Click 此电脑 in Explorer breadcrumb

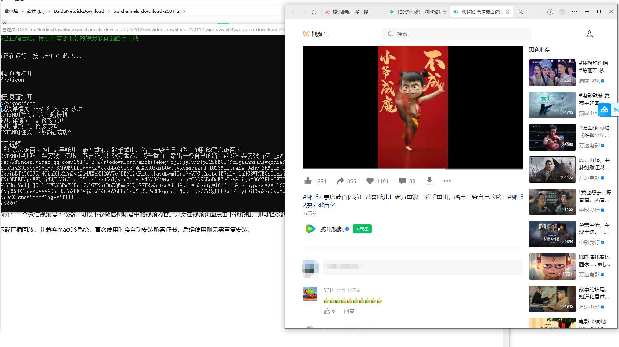pyautogui.click(x=11, y=11)
